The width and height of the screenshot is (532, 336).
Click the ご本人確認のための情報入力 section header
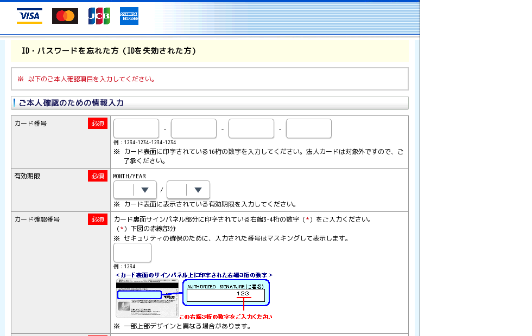tap(71, 103)
